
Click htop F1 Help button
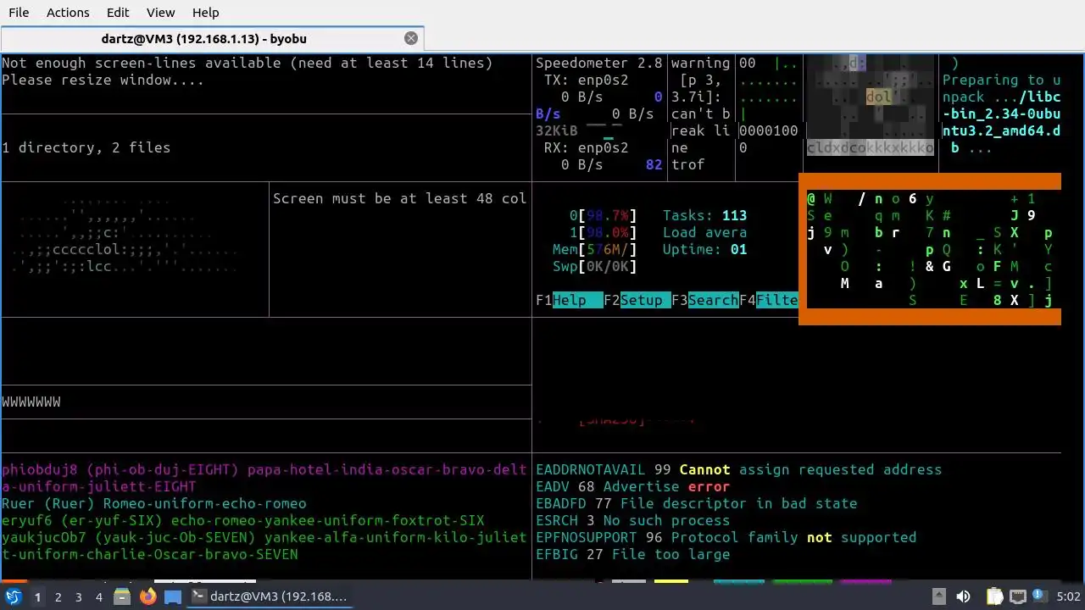tap(569, 300)
